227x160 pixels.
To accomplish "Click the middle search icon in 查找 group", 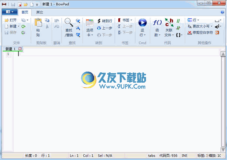I will tap(78, 28).
